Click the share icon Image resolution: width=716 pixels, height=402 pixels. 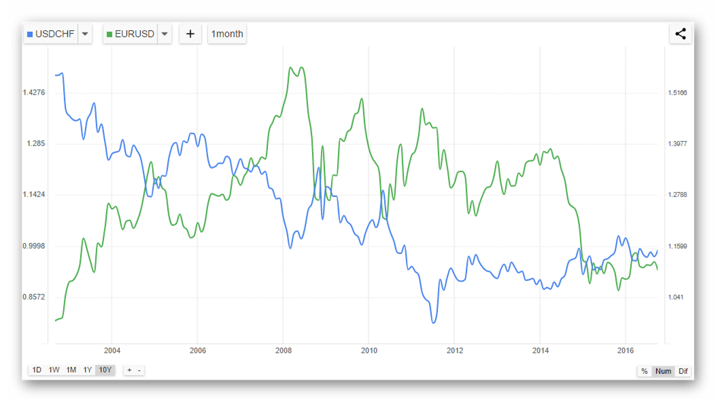(x=680, y=34)
